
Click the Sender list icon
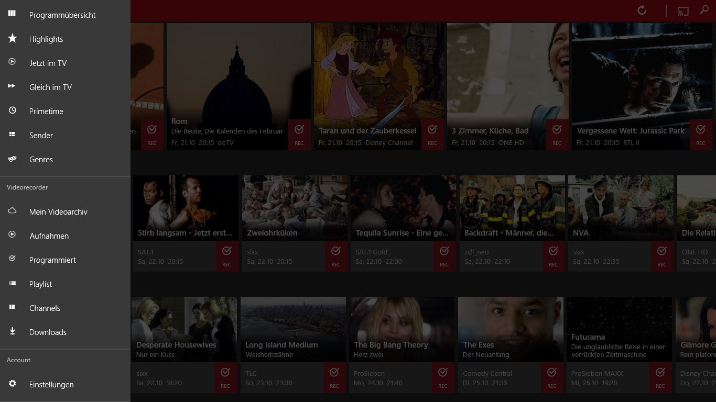[12, 135]
